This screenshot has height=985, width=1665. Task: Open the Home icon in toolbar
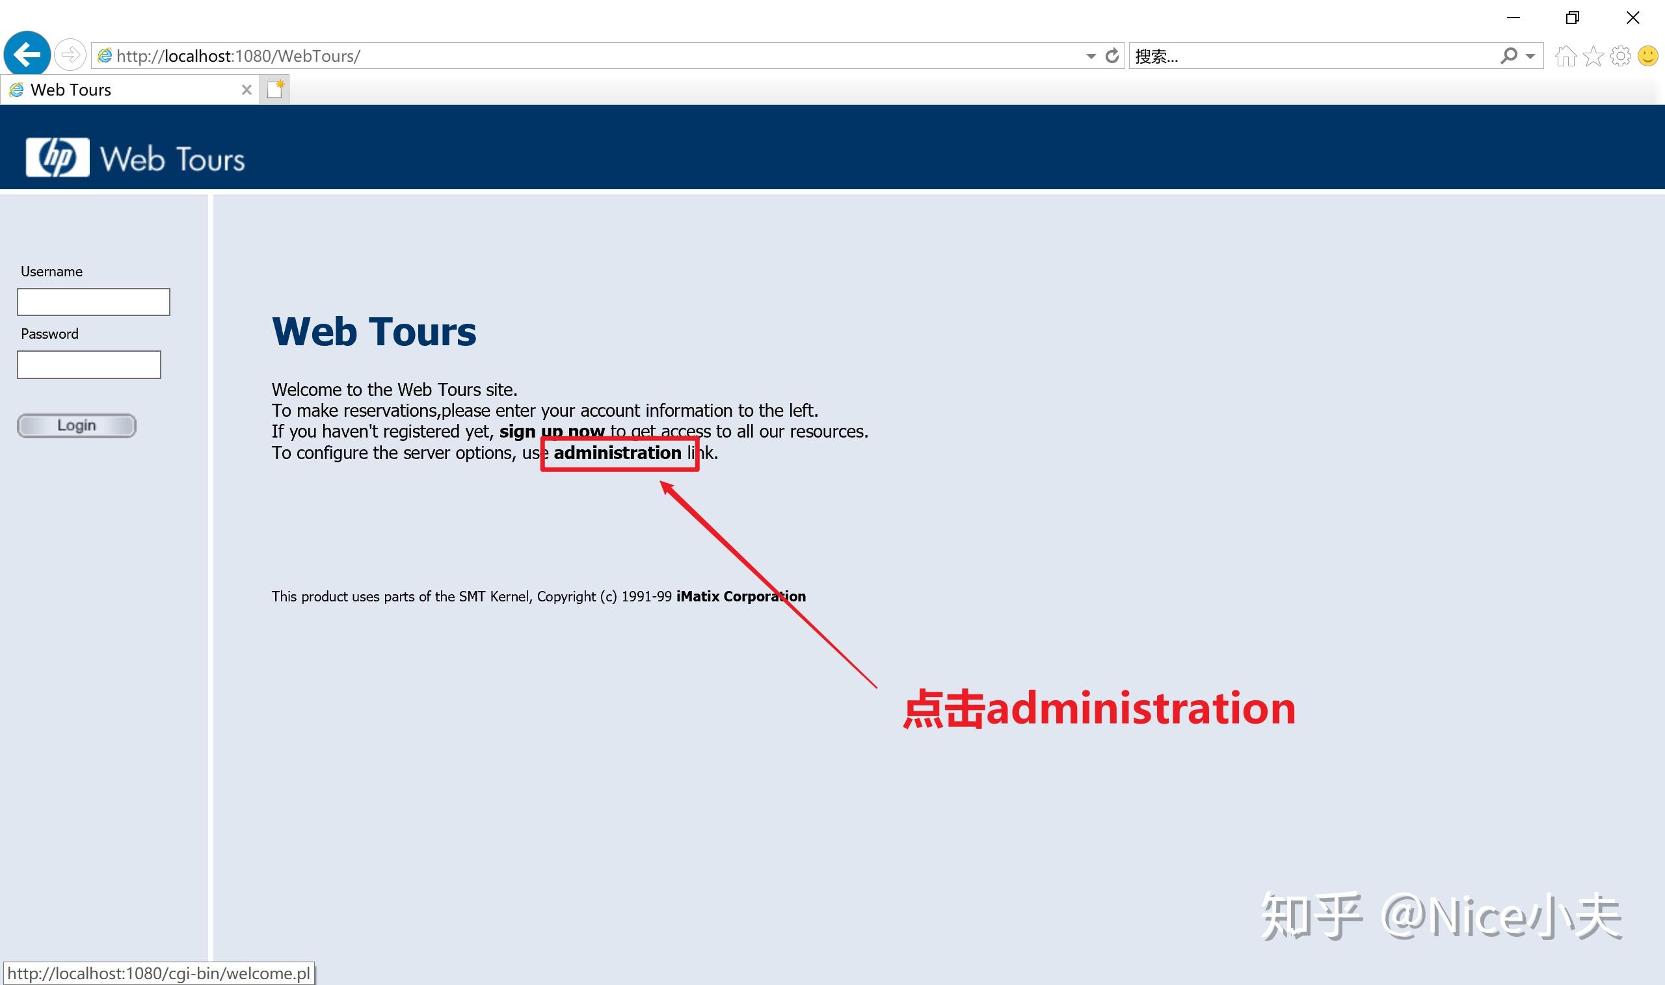tap(1565, 56)
